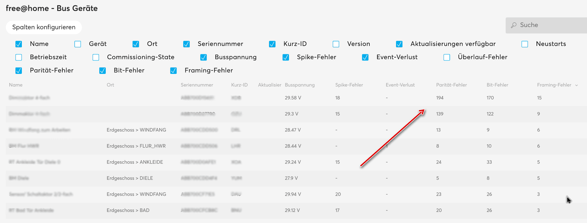
Task: Check the Betriebszeit checkbox
Action: click(x=19, y=57)
